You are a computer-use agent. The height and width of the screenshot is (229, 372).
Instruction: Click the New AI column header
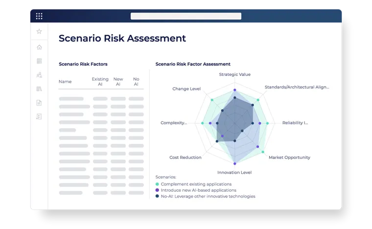(118, 82)
